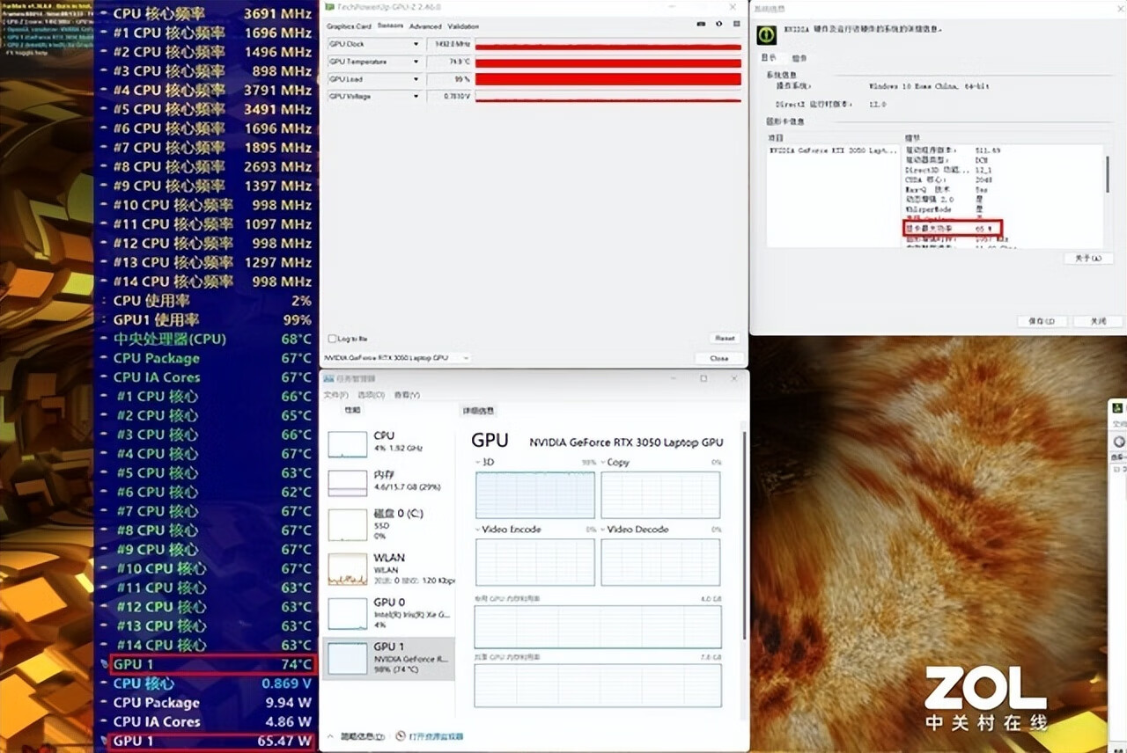Open Resource Monitor icon in Task Manager

point(401,736)
